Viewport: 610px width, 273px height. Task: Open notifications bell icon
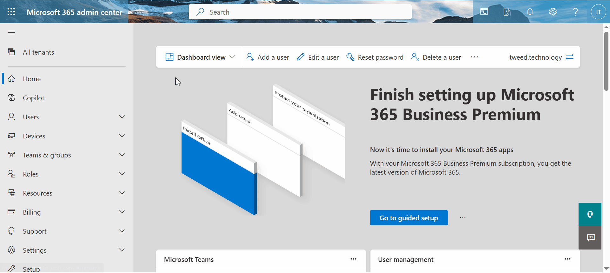click(530, 12)
